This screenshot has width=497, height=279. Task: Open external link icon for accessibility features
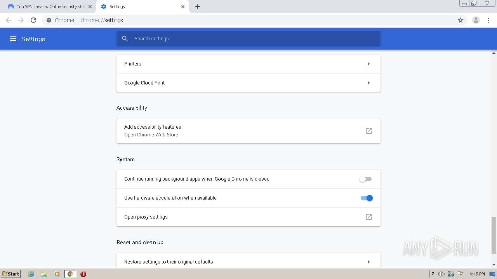pos(369,131)
